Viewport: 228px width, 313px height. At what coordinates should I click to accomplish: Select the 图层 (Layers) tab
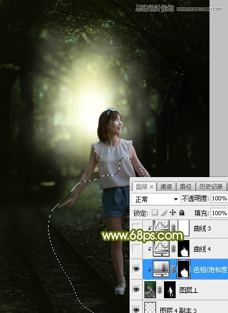click(142, 187)
